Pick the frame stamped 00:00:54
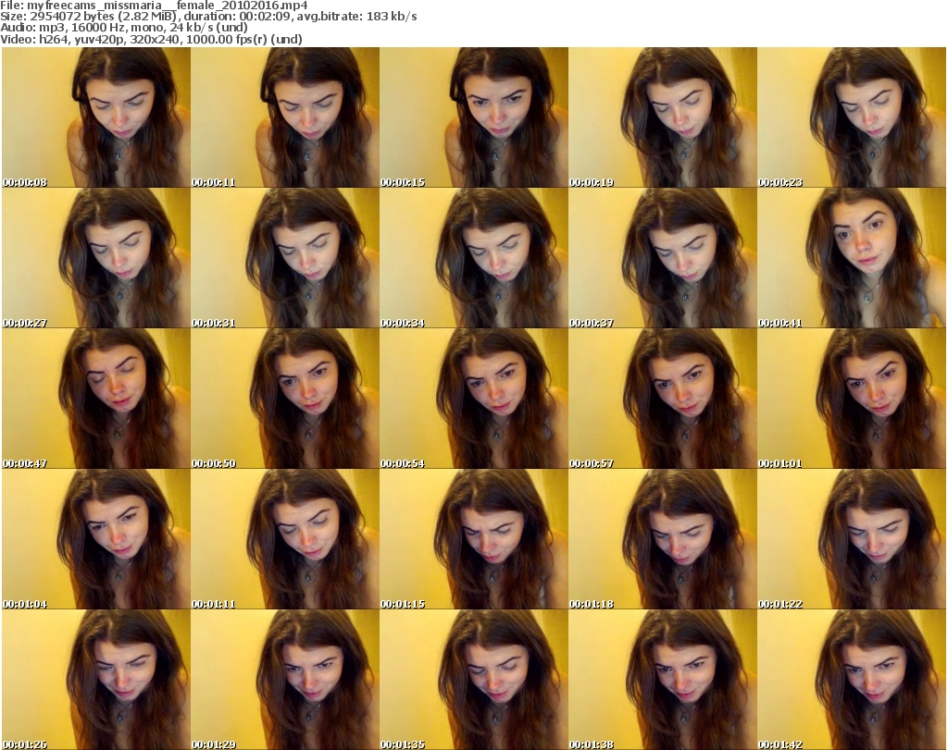This screenshot has width=948, height=750. click(x=474, y=399)
